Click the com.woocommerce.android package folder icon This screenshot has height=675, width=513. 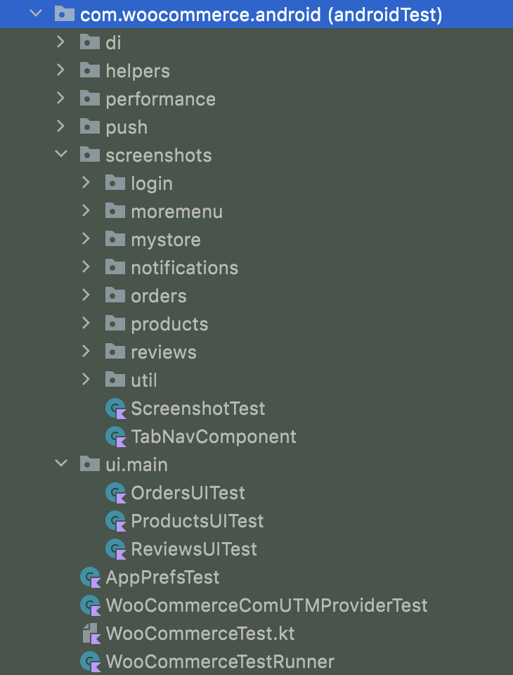tap(65, 14)
